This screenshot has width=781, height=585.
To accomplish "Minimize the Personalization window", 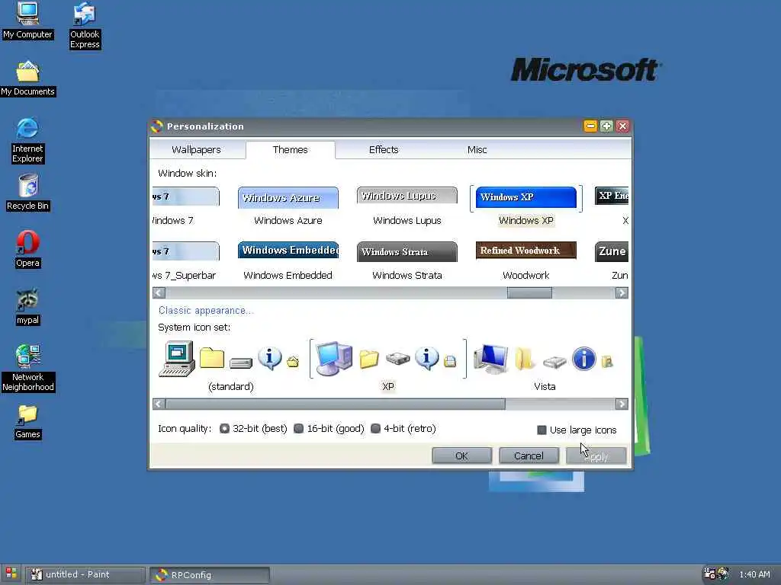I will tap(590, 126).
